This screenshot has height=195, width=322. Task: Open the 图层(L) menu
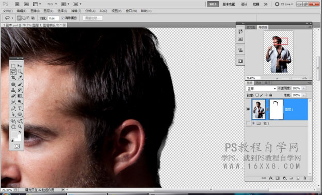pos(49,11)
